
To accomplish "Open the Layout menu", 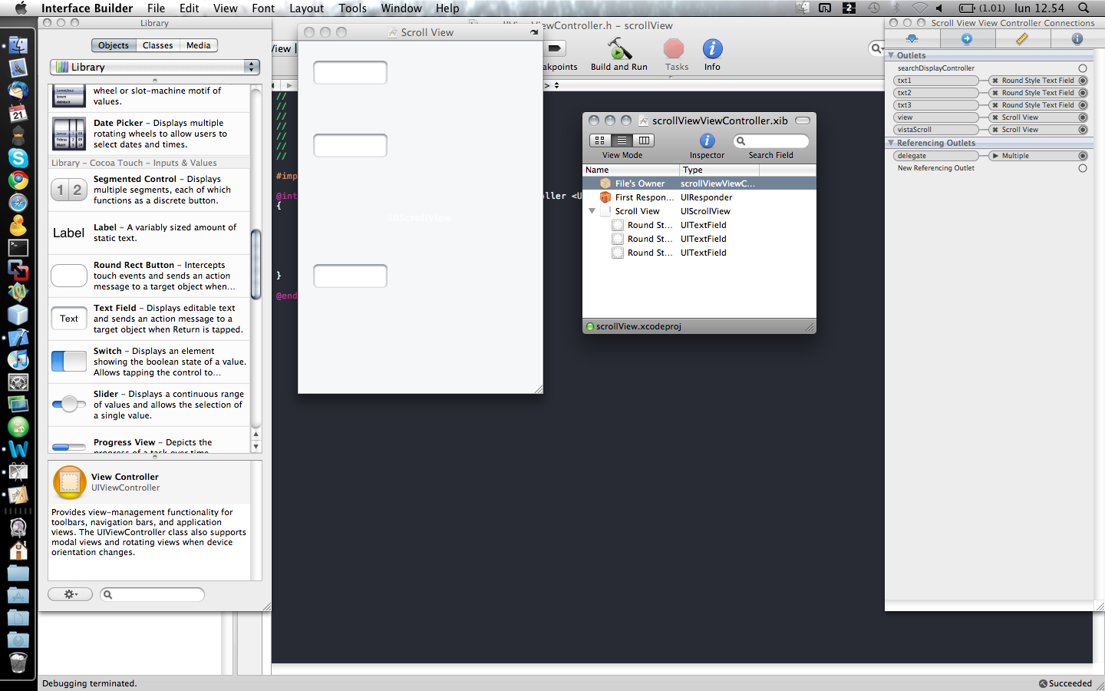I will pos(306,8).
